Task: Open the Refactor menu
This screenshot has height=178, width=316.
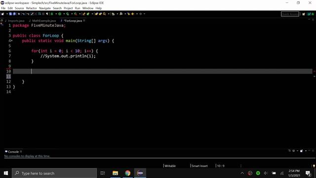Action: 32,8
